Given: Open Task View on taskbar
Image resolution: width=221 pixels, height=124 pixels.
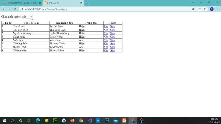Looking at the screenshot, I should tap(29, 121).
